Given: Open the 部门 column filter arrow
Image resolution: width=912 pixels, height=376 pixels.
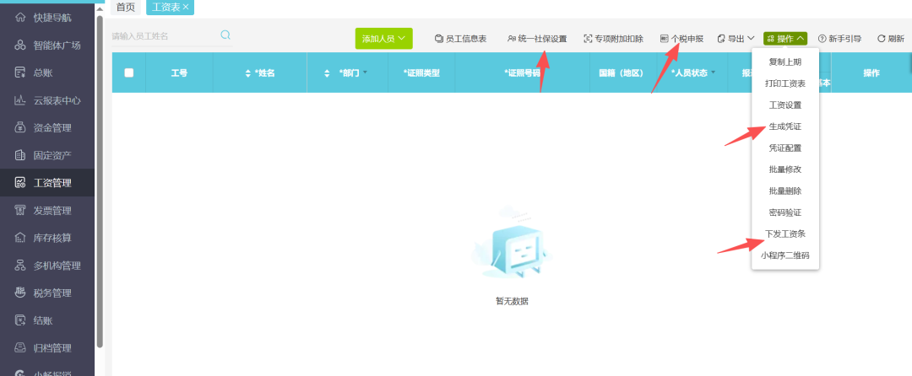Looking at the screenshot, I should [366, 73].
